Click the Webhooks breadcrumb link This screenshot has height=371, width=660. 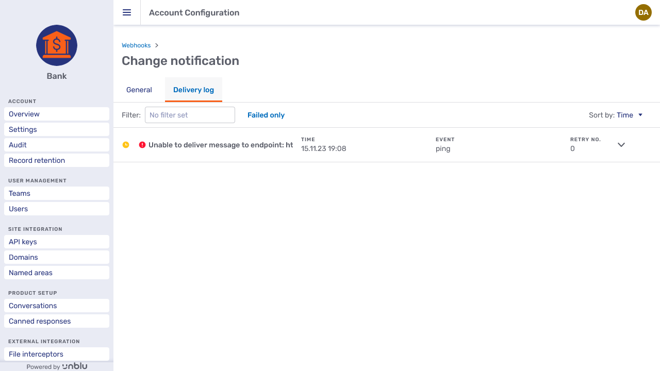point(136,45)
